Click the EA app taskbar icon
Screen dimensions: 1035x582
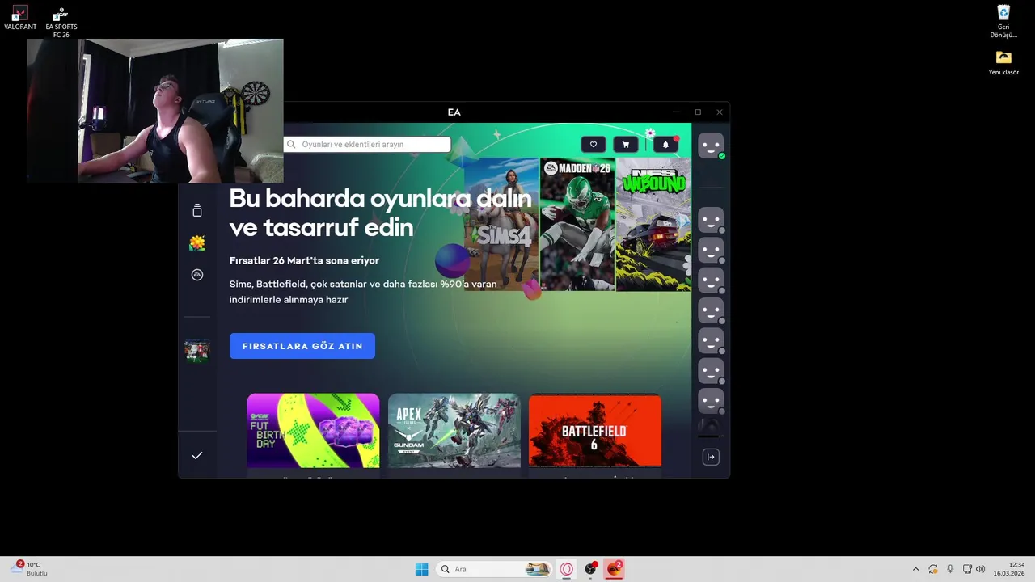click(x=615, y=569)
